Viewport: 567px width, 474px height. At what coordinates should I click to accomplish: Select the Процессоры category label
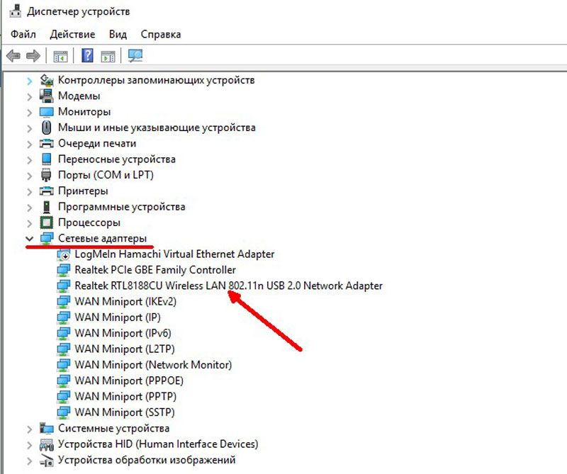(x=89, y=222)
